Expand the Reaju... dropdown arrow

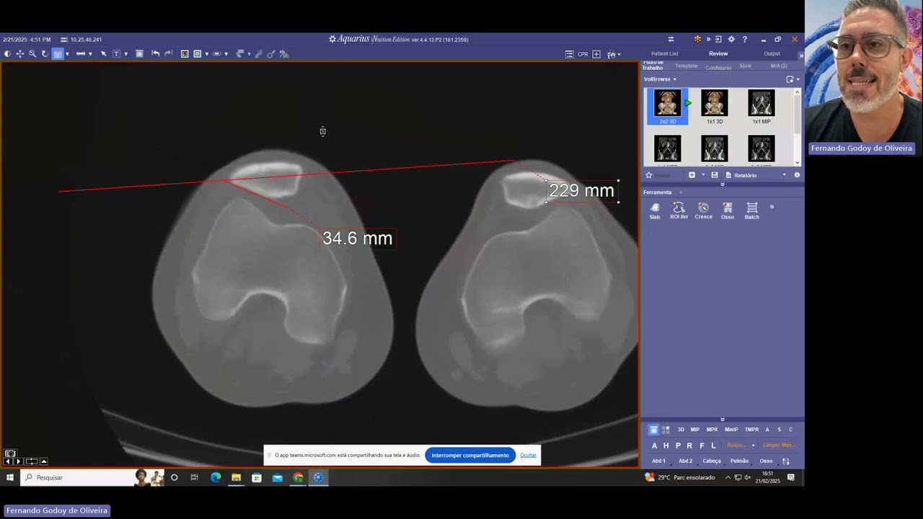pos(753,445)
